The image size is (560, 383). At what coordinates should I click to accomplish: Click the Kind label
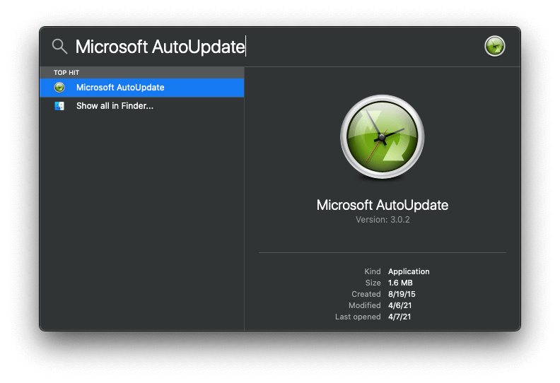pyautogui.click(x=373, y=271)
